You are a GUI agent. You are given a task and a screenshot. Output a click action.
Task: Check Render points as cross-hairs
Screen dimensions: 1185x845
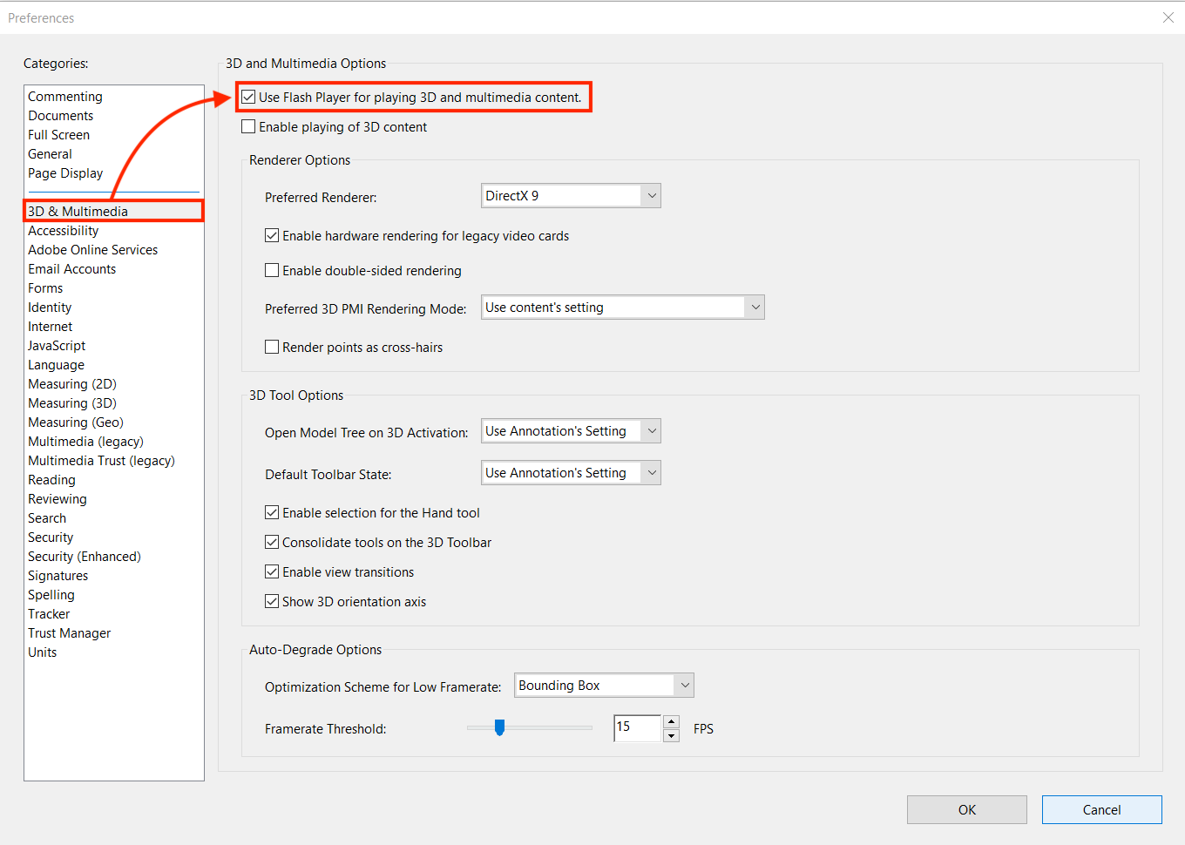[272, 348]
